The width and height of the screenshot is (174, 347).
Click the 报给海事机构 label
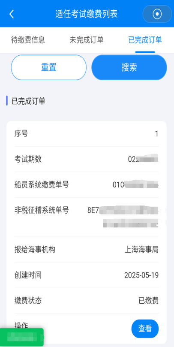[35, 250]
